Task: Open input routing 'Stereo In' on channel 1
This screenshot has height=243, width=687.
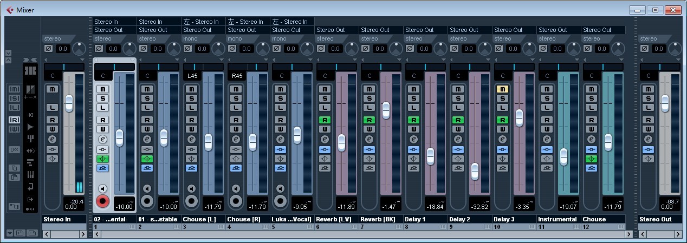Action: click(114, 22)
